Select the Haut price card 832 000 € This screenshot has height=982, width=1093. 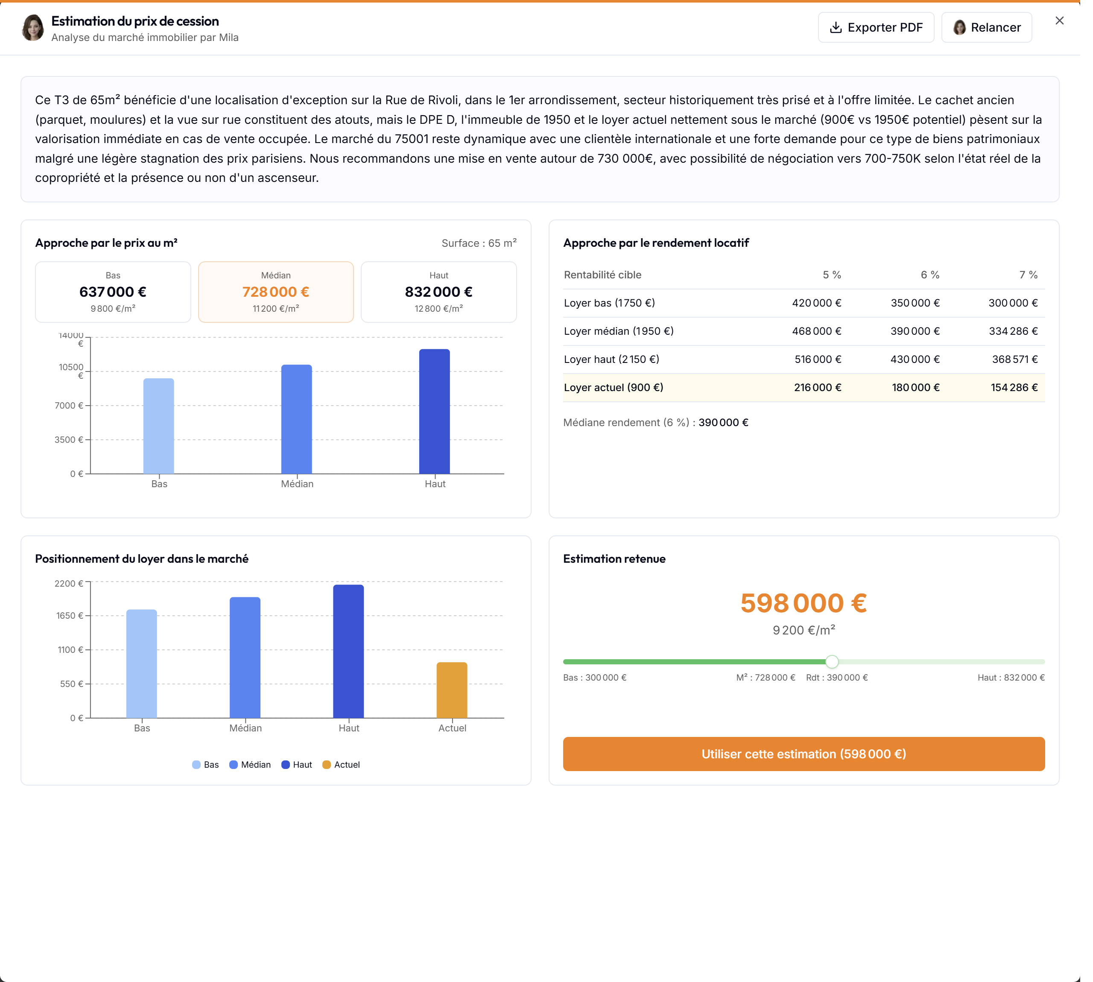point(438,292)
